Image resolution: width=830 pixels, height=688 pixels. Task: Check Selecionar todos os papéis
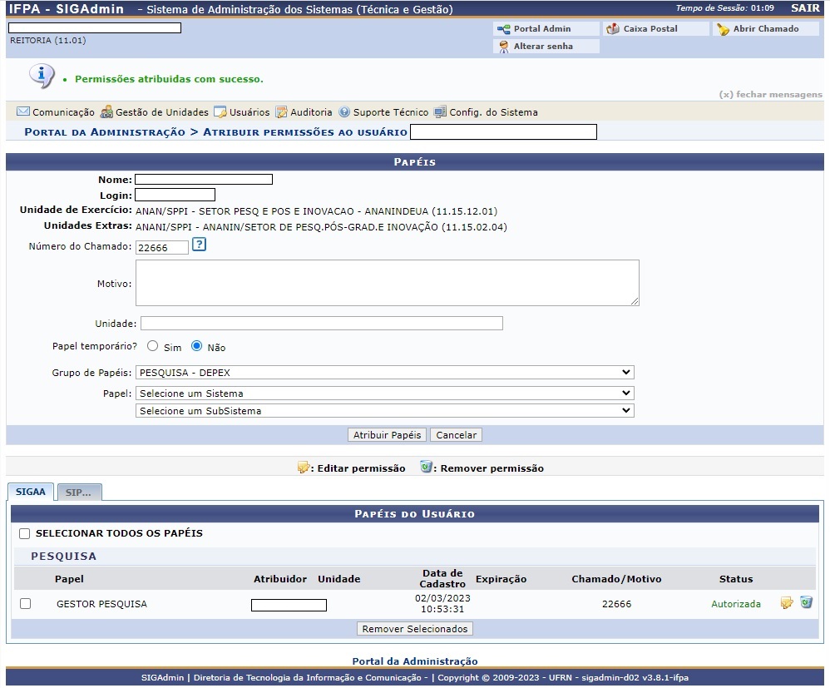point(24,533)
